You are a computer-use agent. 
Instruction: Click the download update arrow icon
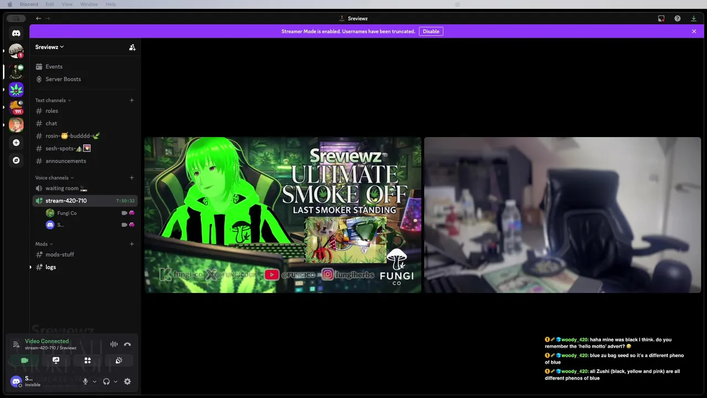[x=694, y=18]
